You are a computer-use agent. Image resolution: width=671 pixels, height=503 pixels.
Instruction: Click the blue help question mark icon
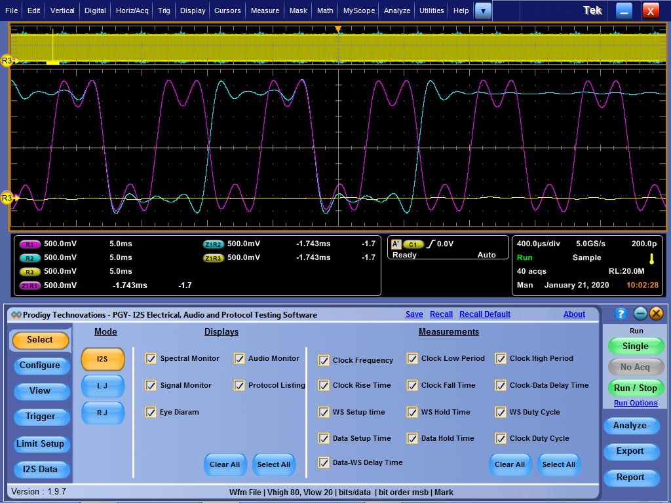pyautogui.click(x=621, y=314)
